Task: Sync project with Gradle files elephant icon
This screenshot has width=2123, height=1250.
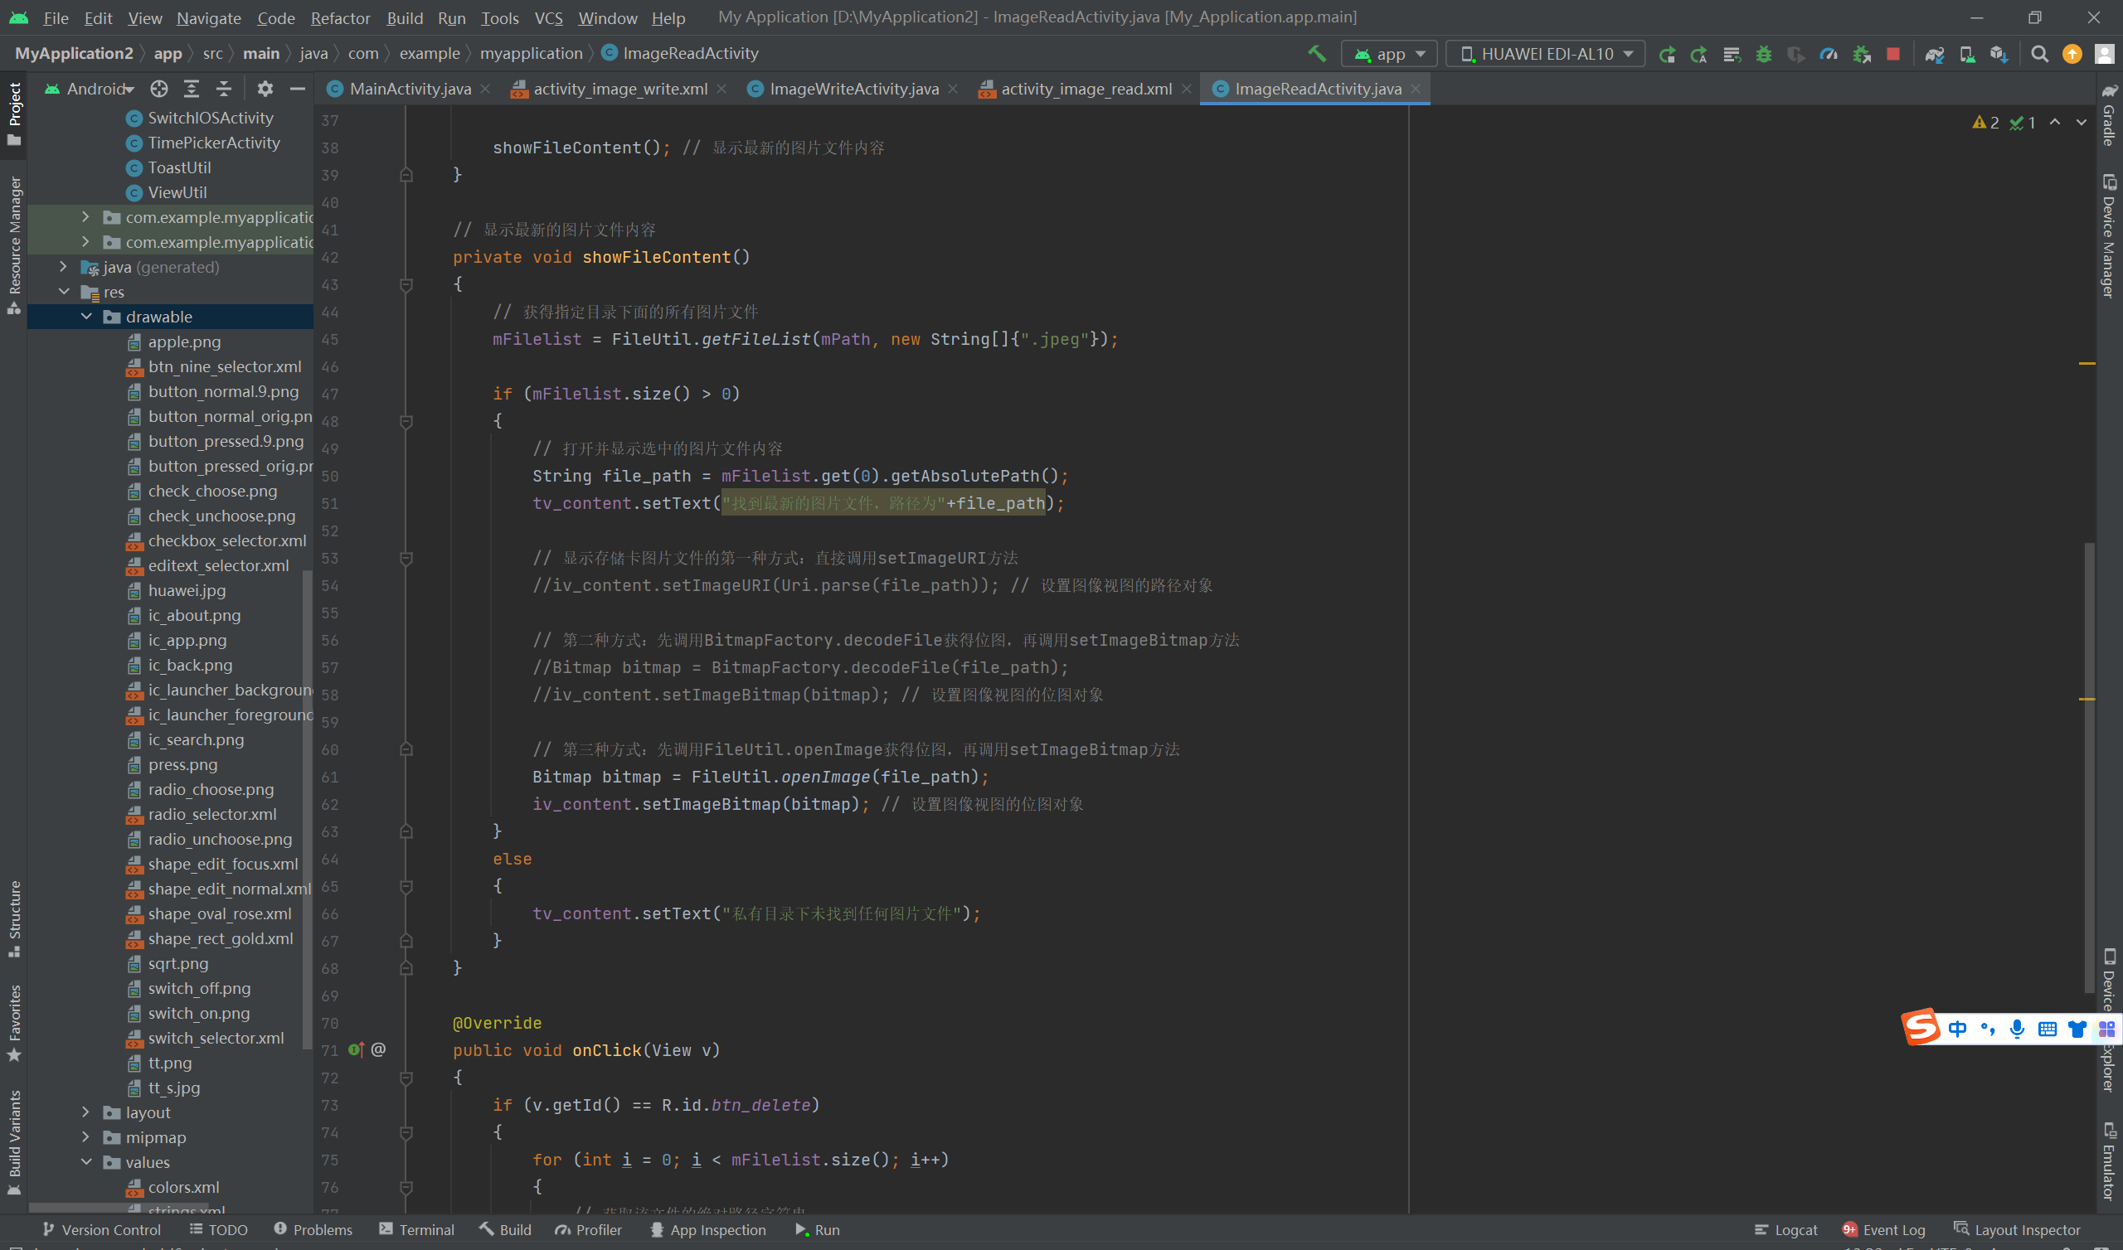Action: click(1934, 54)
